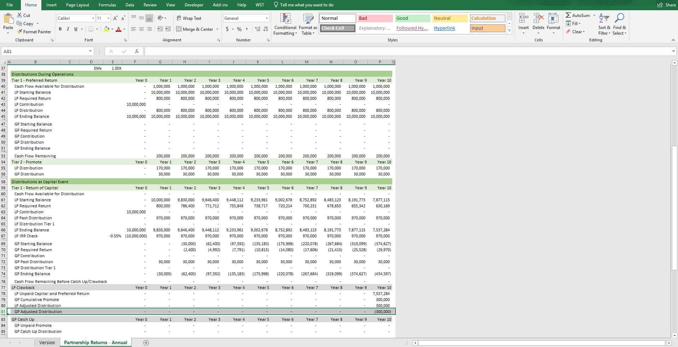Click the Percent Style icon
678x347 pixels.
pyautogui.click(x=239, y=29)
